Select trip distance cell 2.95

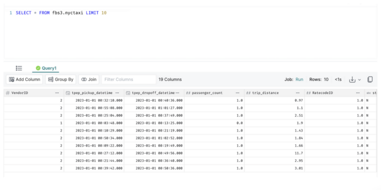point(274,161)
